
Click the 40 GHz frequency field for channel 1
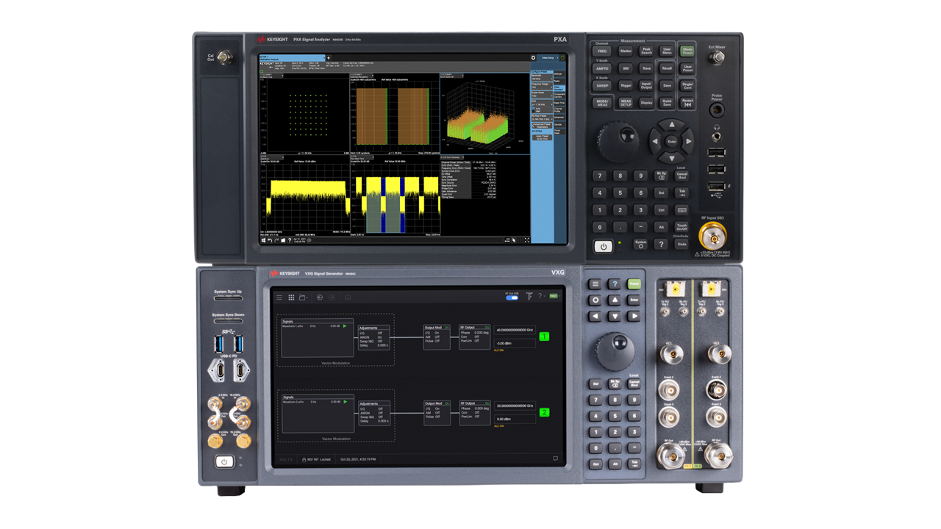tap(515, 331)
